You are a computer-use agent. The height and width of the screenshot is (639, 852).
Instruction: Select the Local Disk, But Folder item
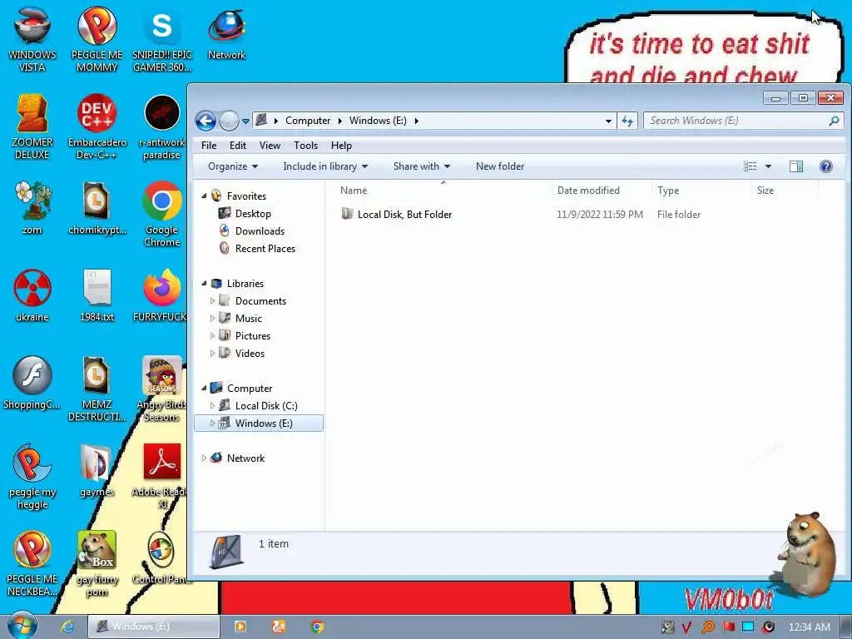[404, 215]
